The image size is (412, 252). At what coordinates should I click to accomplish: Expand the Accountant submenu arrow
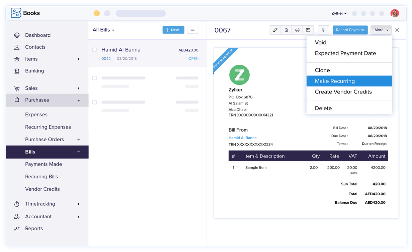pyautogui.click(x=79, y=217)
